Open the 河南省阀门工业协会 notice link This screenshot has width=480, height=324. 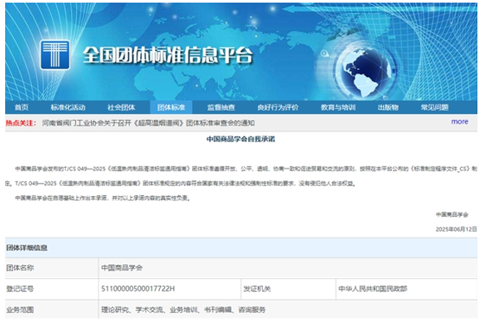pyautogui.click(x=149, y=123)
